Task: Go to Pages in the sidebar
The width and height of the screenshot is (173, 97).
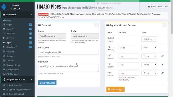Action: coord(9,25)
